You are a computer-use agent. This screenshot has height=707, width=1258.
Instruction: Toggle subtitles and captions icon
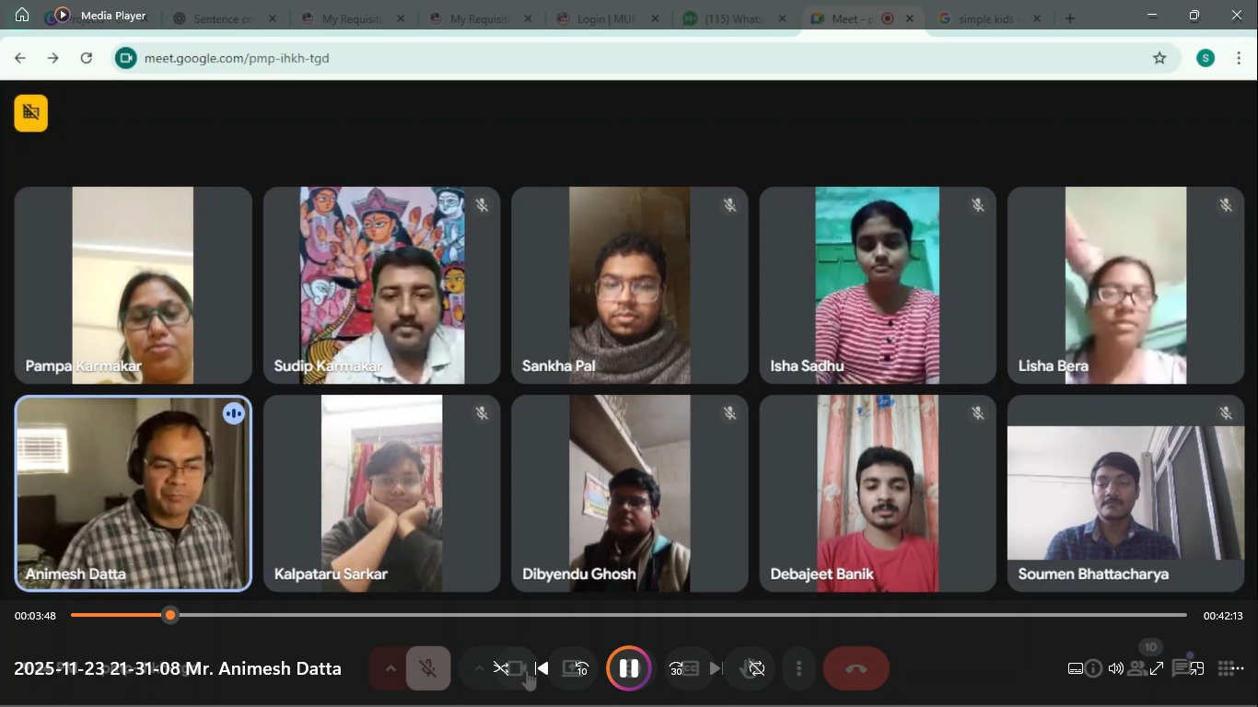click(1075, 668)
